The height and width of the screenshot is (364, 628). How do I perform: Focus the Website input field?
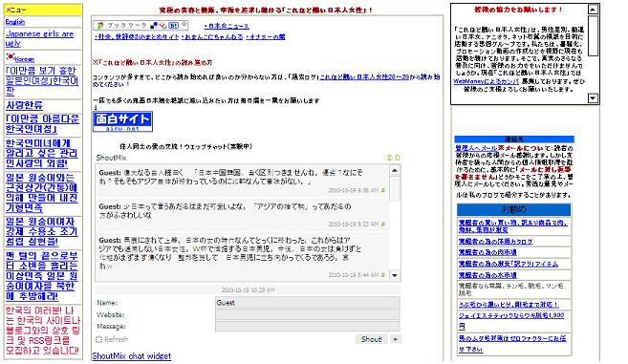pyautogui.click(x=307, y=314)
